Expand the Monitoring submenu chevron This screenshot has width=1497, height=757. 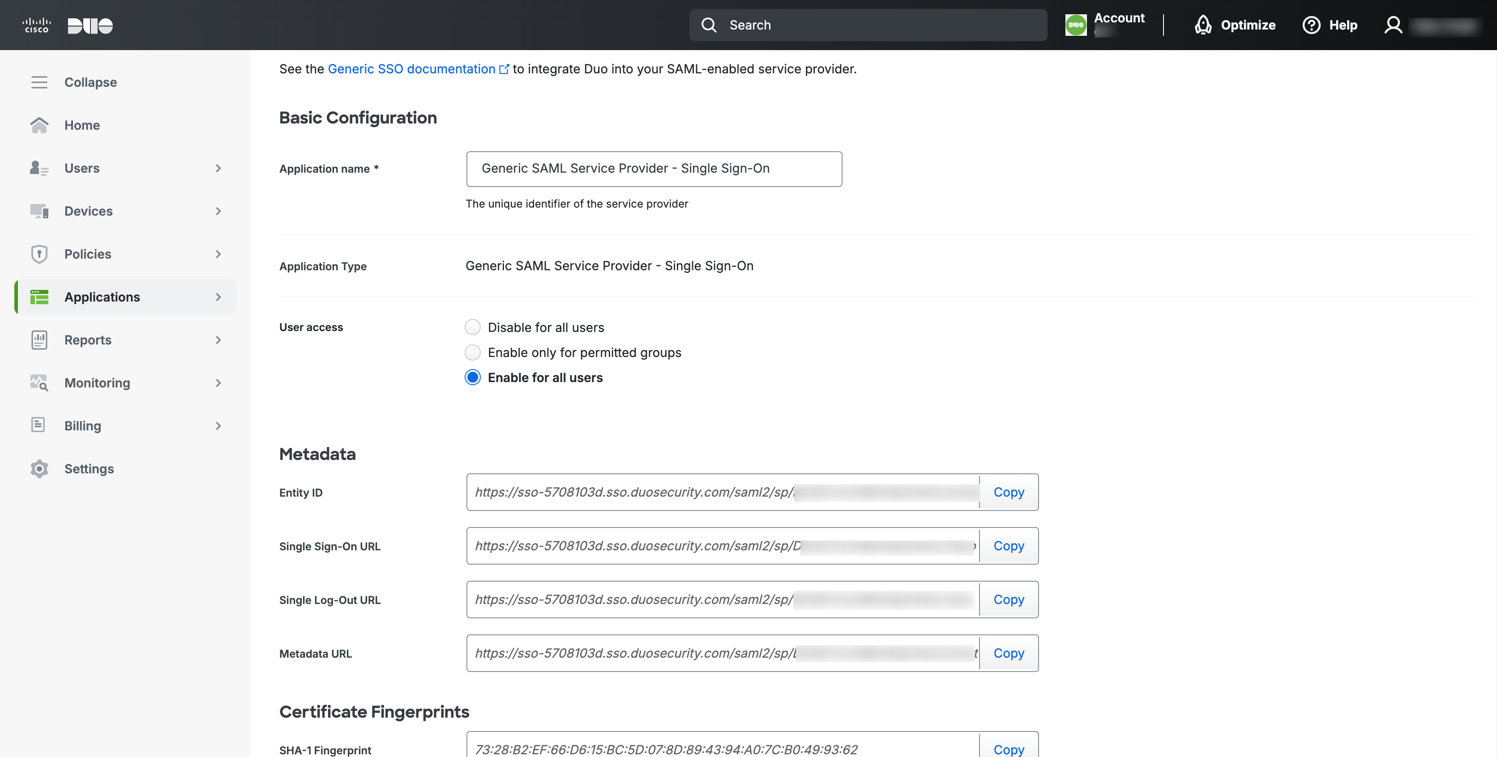point(218,383)
